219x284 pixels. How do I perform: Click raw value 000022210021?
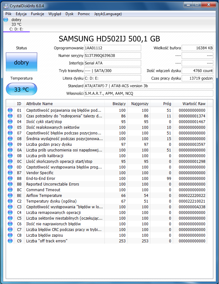(x=192, y=201)
